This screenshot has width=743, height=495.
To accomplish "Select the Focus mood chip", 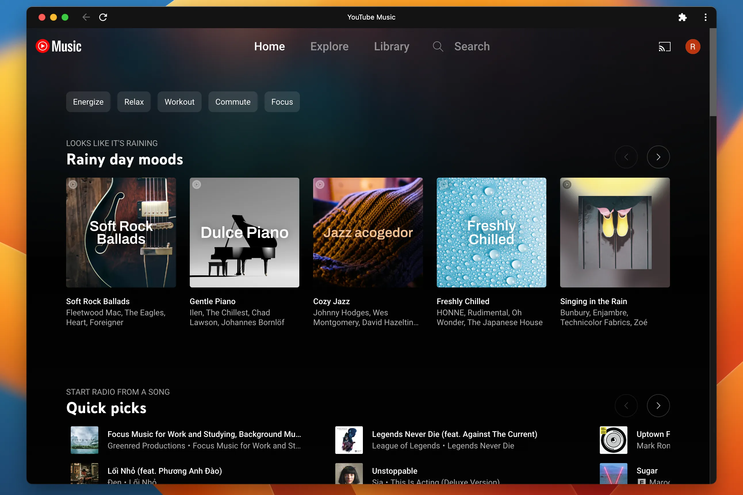I will tap(282, 102).
